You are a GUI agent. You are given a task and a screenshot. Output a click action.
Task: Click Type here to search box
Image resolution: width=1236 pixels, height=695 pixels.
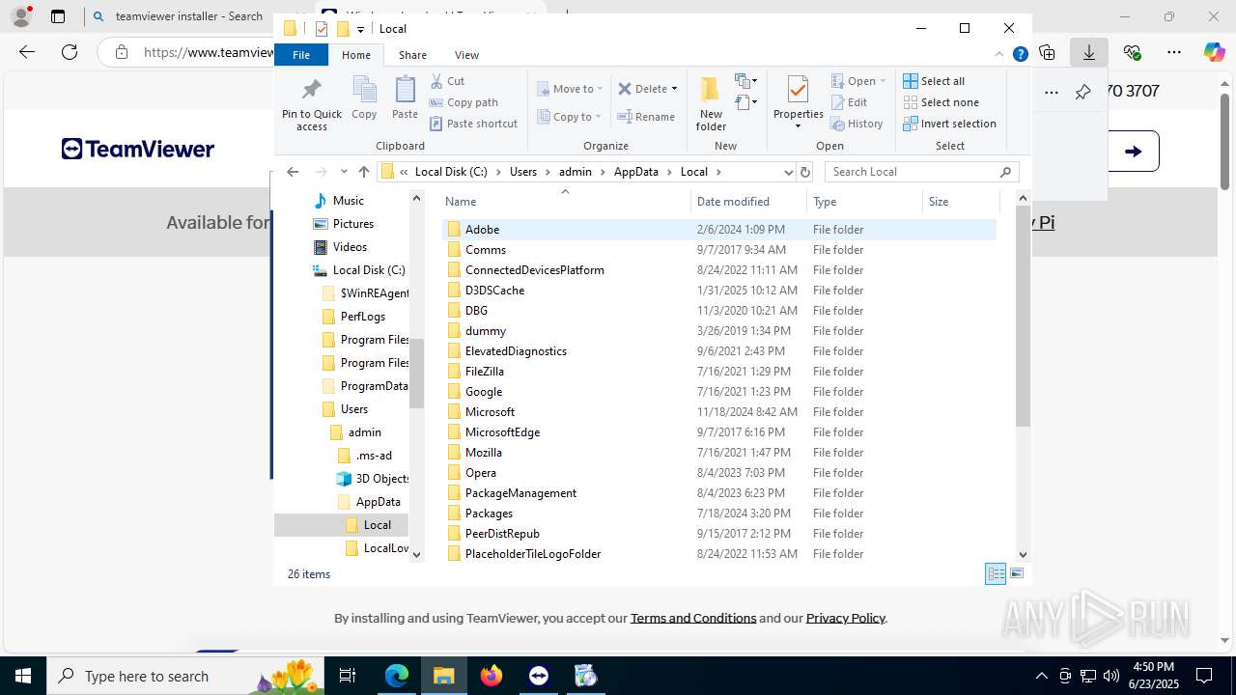coord(183,676)
